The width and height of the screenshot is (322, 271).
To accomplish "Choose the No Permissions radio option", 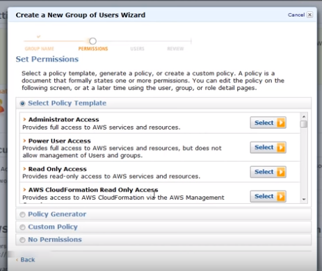I will coord(22,240).
